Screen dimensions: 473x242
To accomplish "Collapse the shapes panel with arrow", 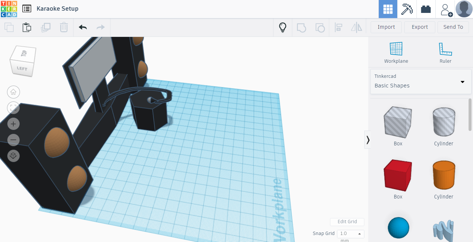I will click(367, 139).
